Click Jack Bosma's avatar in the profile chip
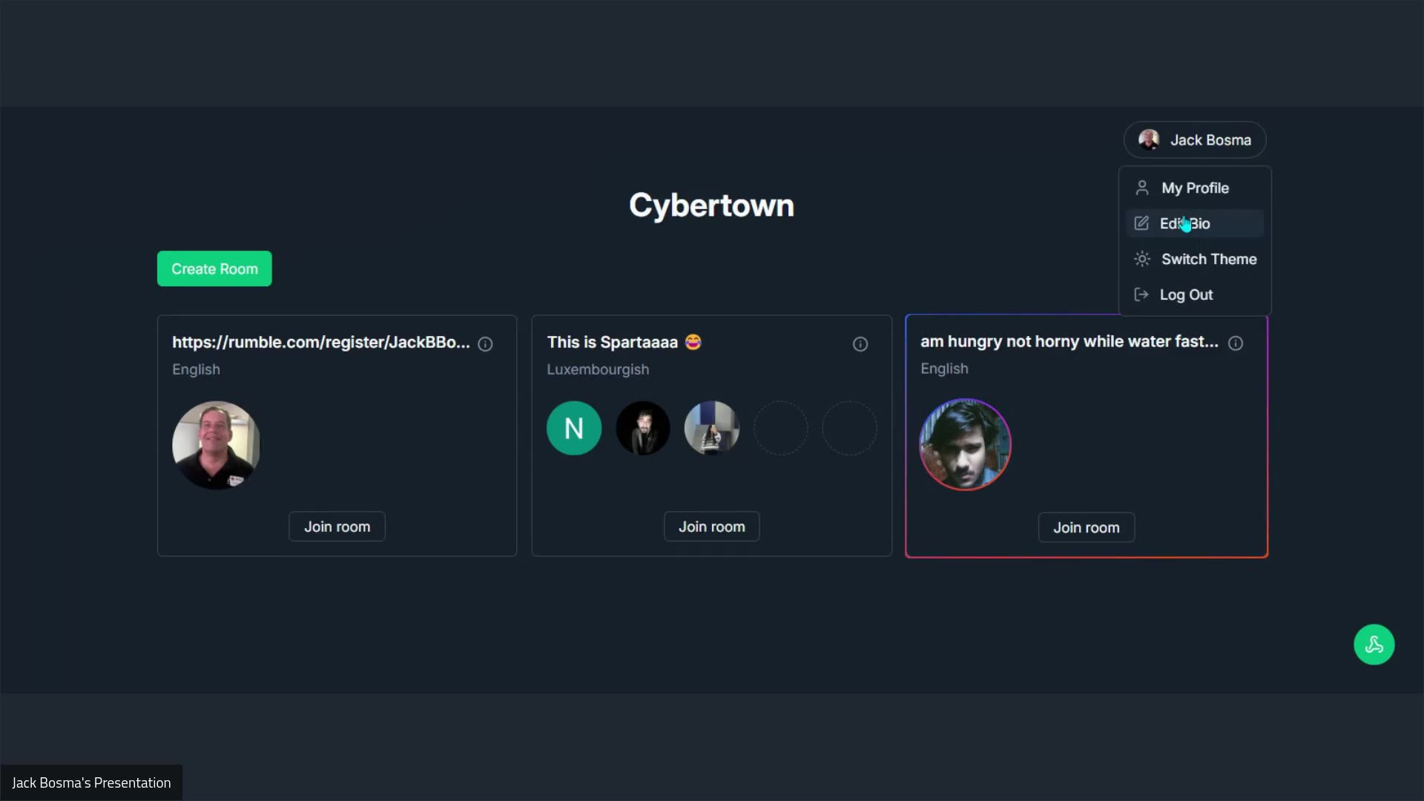The width and height of the screenshot is (1424, 801). 1150,139
